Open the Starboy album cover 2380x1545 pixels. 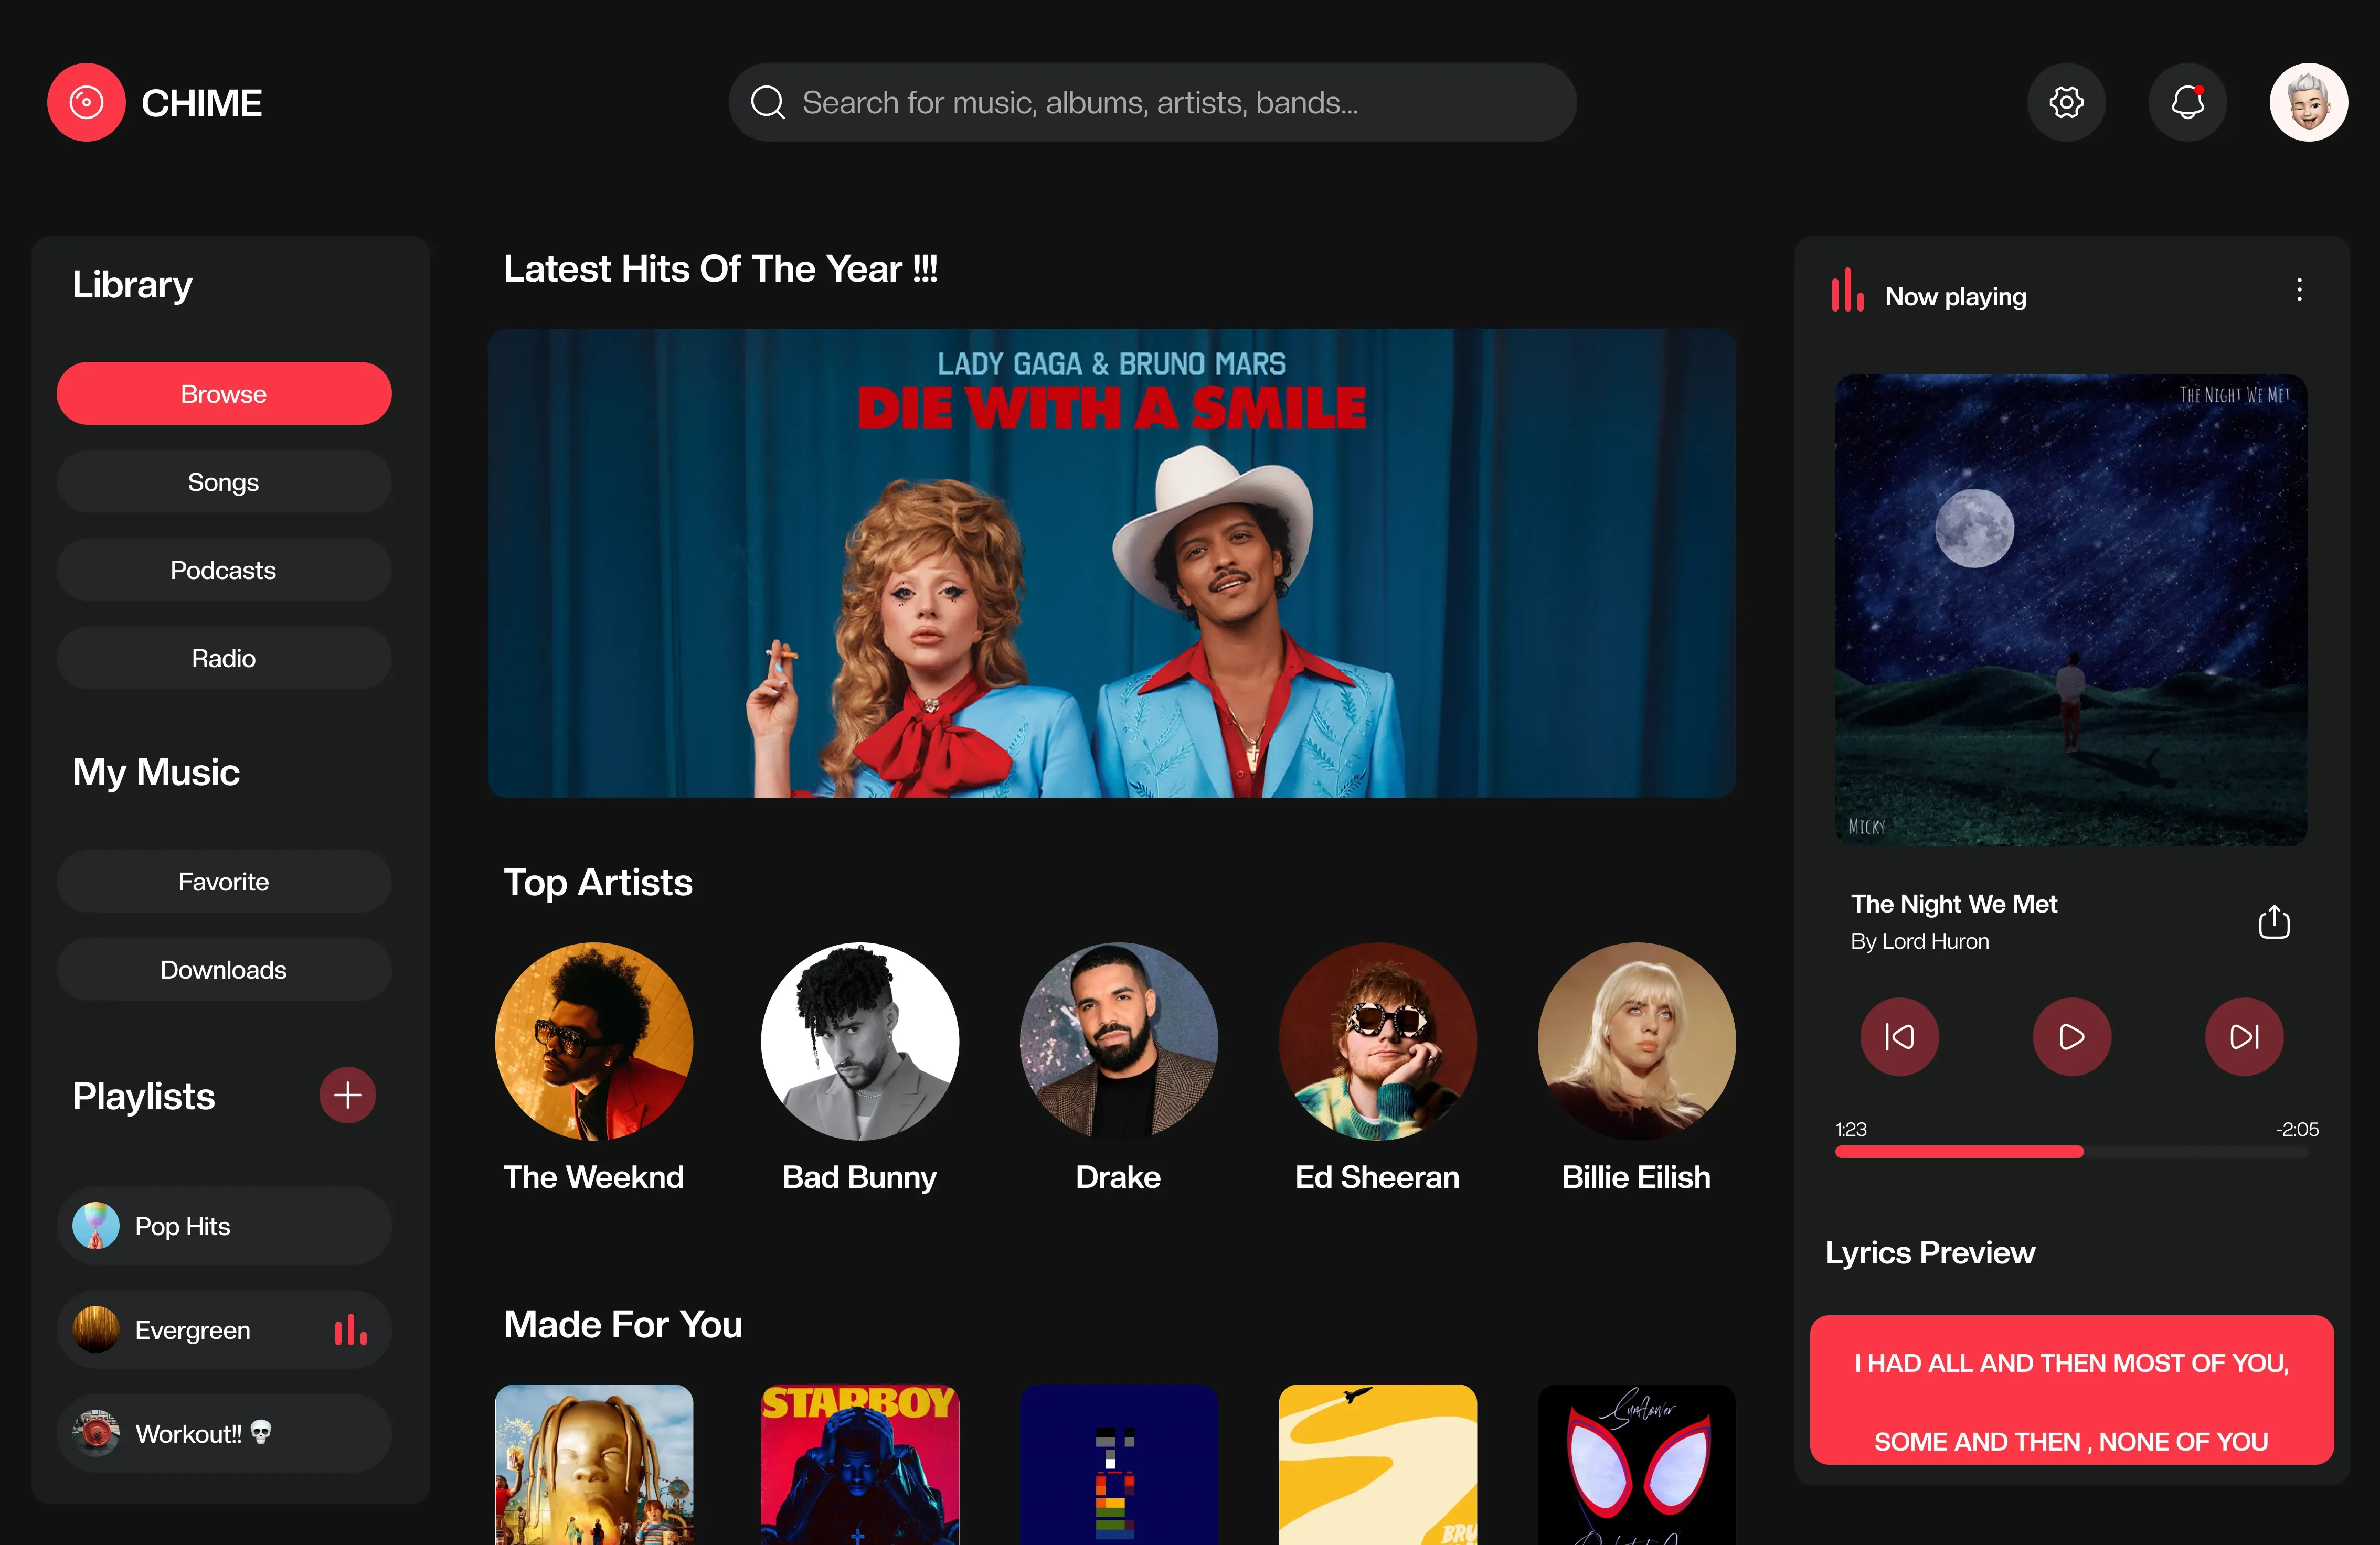(x=859, y=1464)
